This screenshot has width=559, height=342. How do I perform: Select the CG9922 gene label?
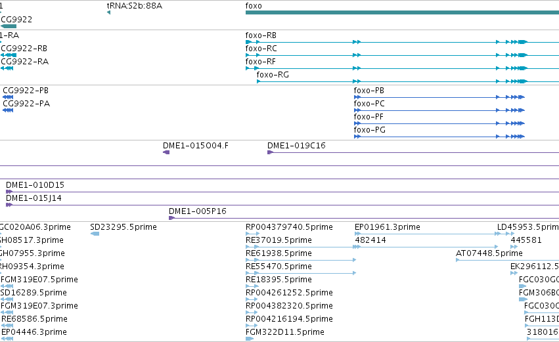16,20
